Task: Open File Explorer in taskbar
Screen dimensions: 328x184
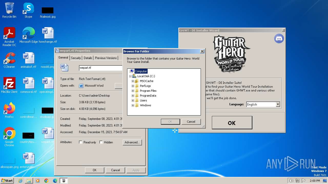Action: [x=29, y=181]
